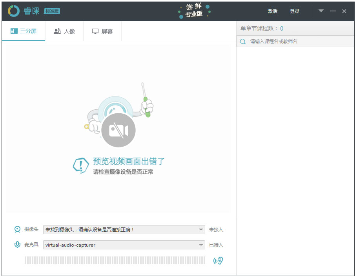357x278 pixels.
Task: Click the disabled camera preview icon
Action: 118,130
